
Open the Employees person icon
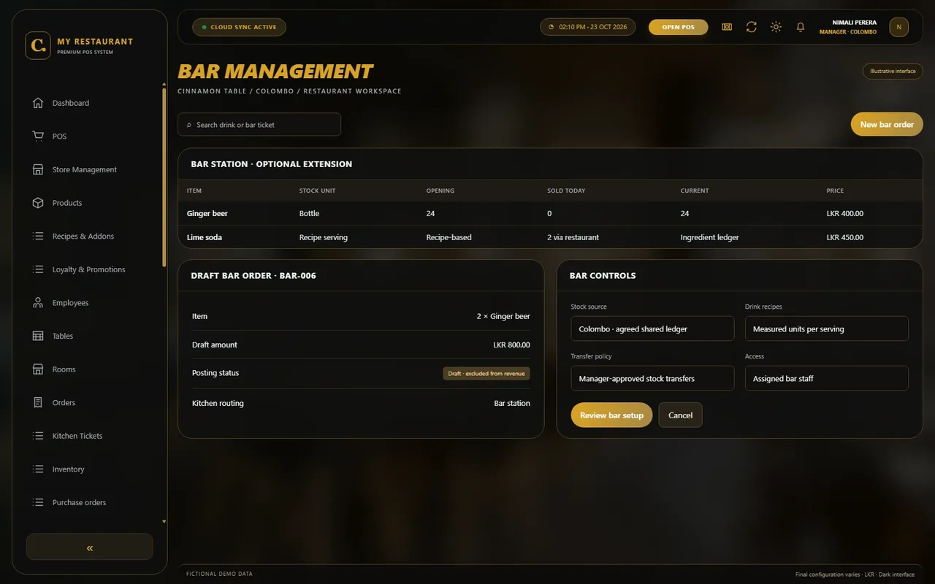pyautogui.click(x=38, y=303)
